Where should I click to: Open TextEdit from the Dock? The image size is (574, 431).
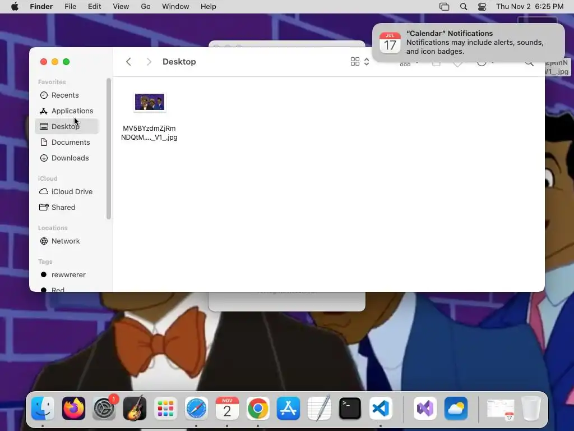pyautogui.click(x=319, y=409)
